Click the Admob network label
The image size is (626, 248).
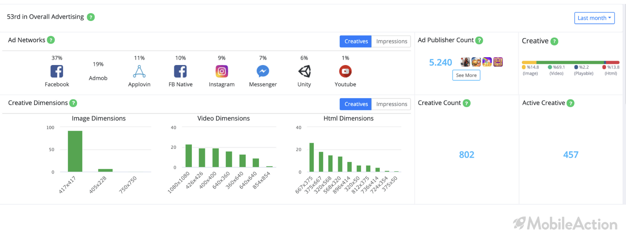pos(98,78)
